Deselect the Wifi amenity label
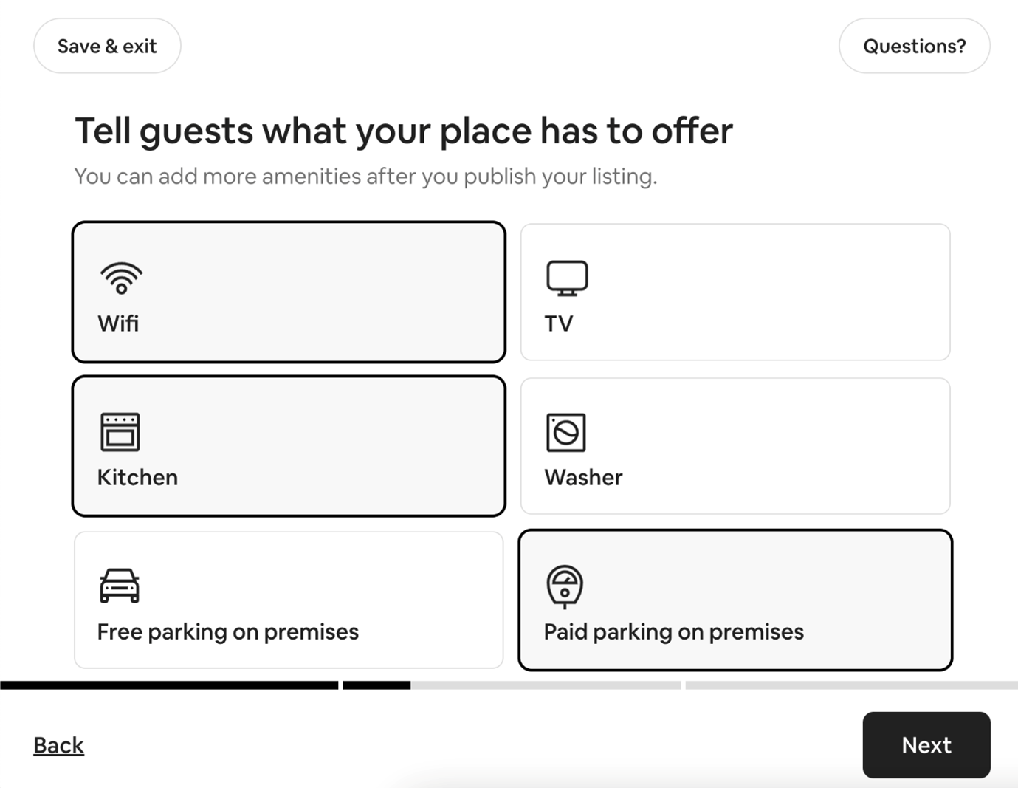Screen dimensions: 1018x788 [118, 323]
